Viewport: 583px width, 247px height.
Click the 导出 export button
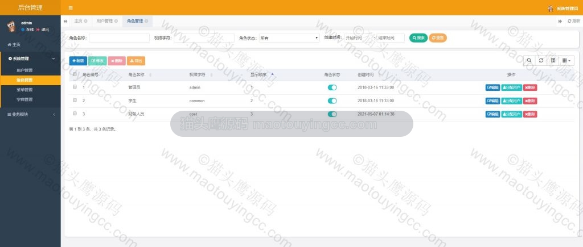(136, 61)
